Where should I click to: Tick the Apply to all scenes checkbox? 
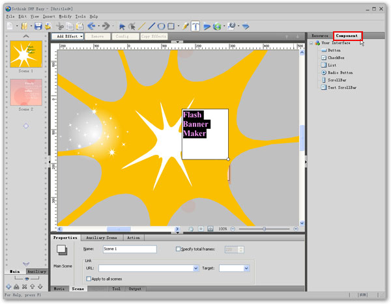[x=89, y=279]
